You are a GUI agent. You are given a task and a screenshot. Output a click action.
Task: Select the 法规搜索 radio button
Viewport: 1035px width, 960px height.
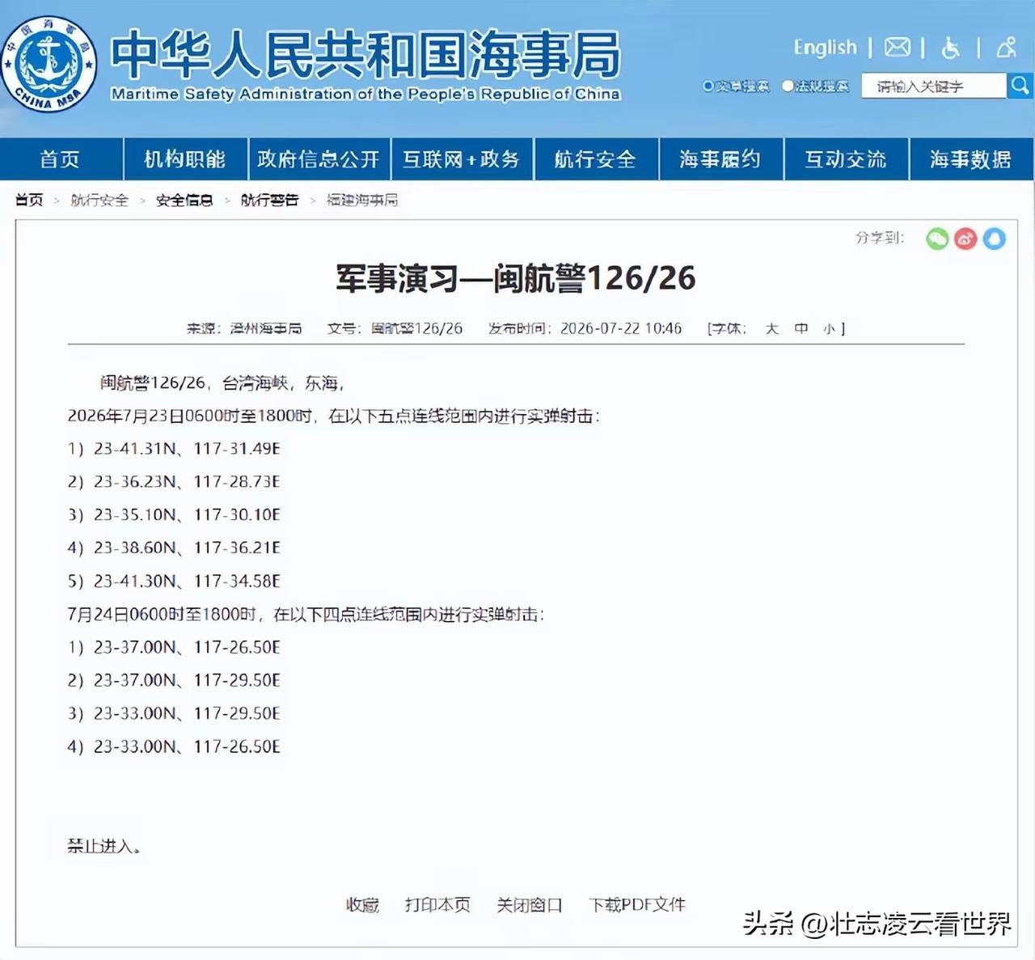(788, 86)
